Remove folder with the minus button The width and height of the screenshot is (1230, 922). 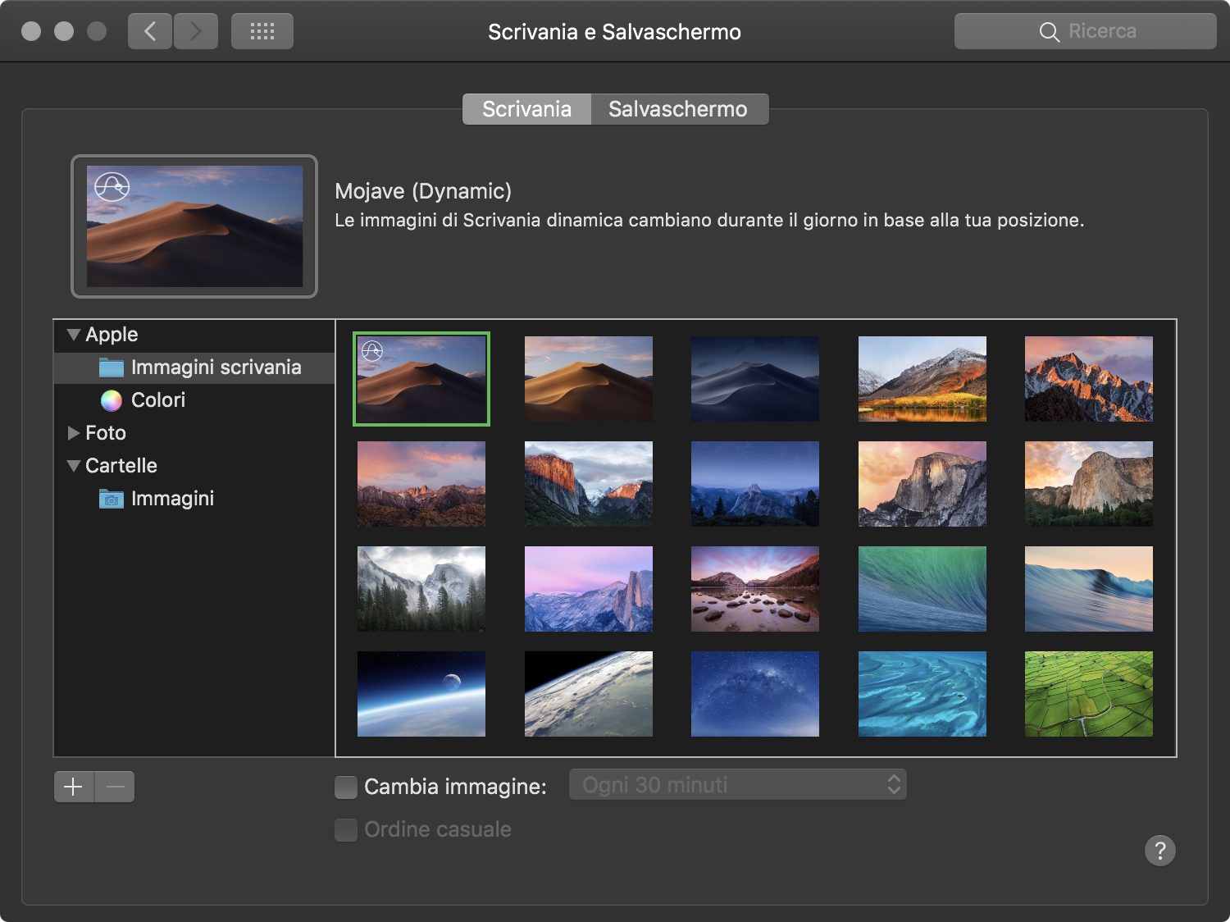pyautogui.click(x=115, y=787)
